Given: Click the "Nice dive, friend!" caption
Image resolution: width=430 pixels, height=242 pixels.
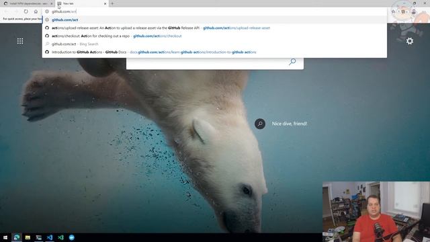Looking at the screenshot, I should point(290,124).
